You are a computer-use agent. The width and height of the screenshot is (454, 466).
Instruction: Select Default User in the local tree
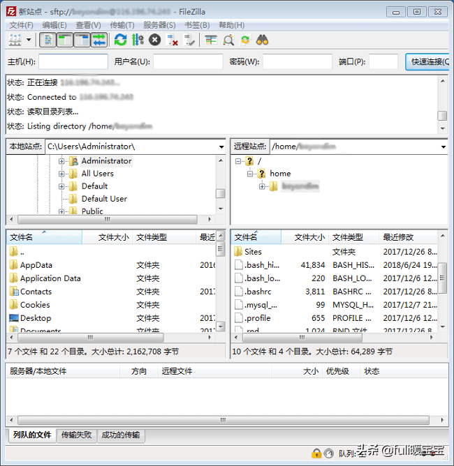(x=104, y=199)
